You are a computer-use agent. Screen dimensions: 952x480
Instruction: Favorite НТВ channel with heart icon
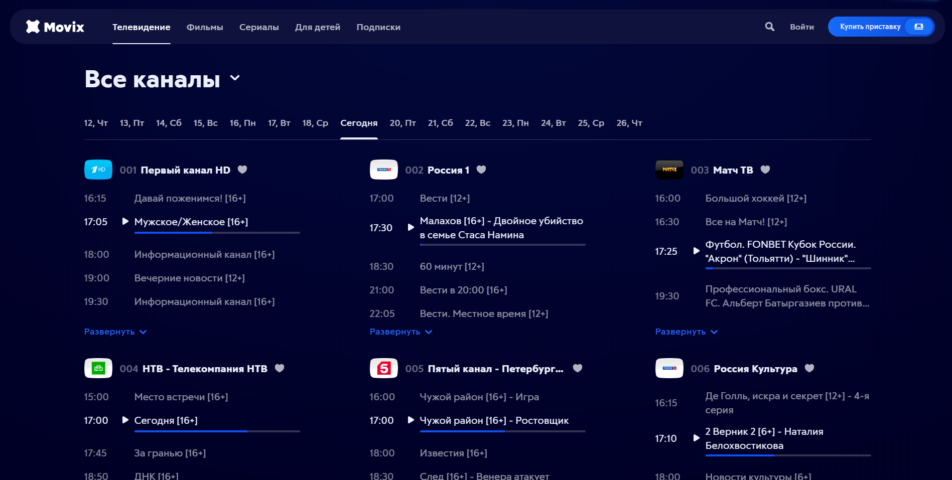coord(280,368)
